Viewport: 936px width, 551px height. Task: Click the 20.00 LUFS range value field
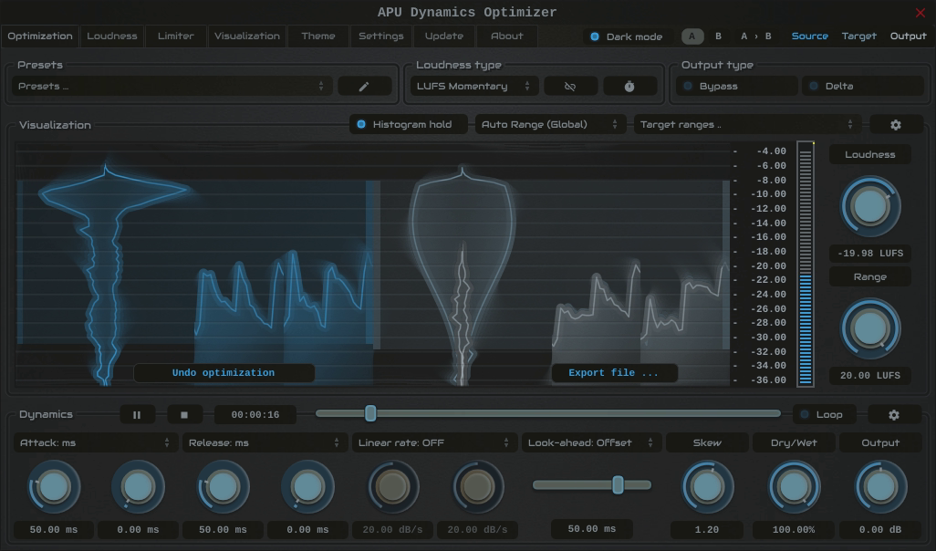(870, 376)
